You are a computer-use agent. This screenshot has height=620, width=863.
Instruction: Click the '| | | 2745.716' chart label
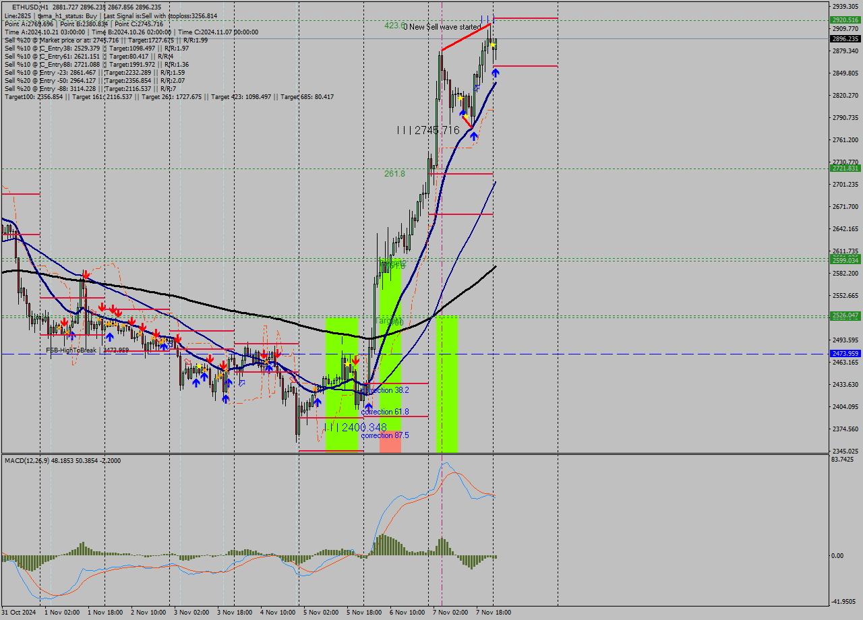[428, 130]
